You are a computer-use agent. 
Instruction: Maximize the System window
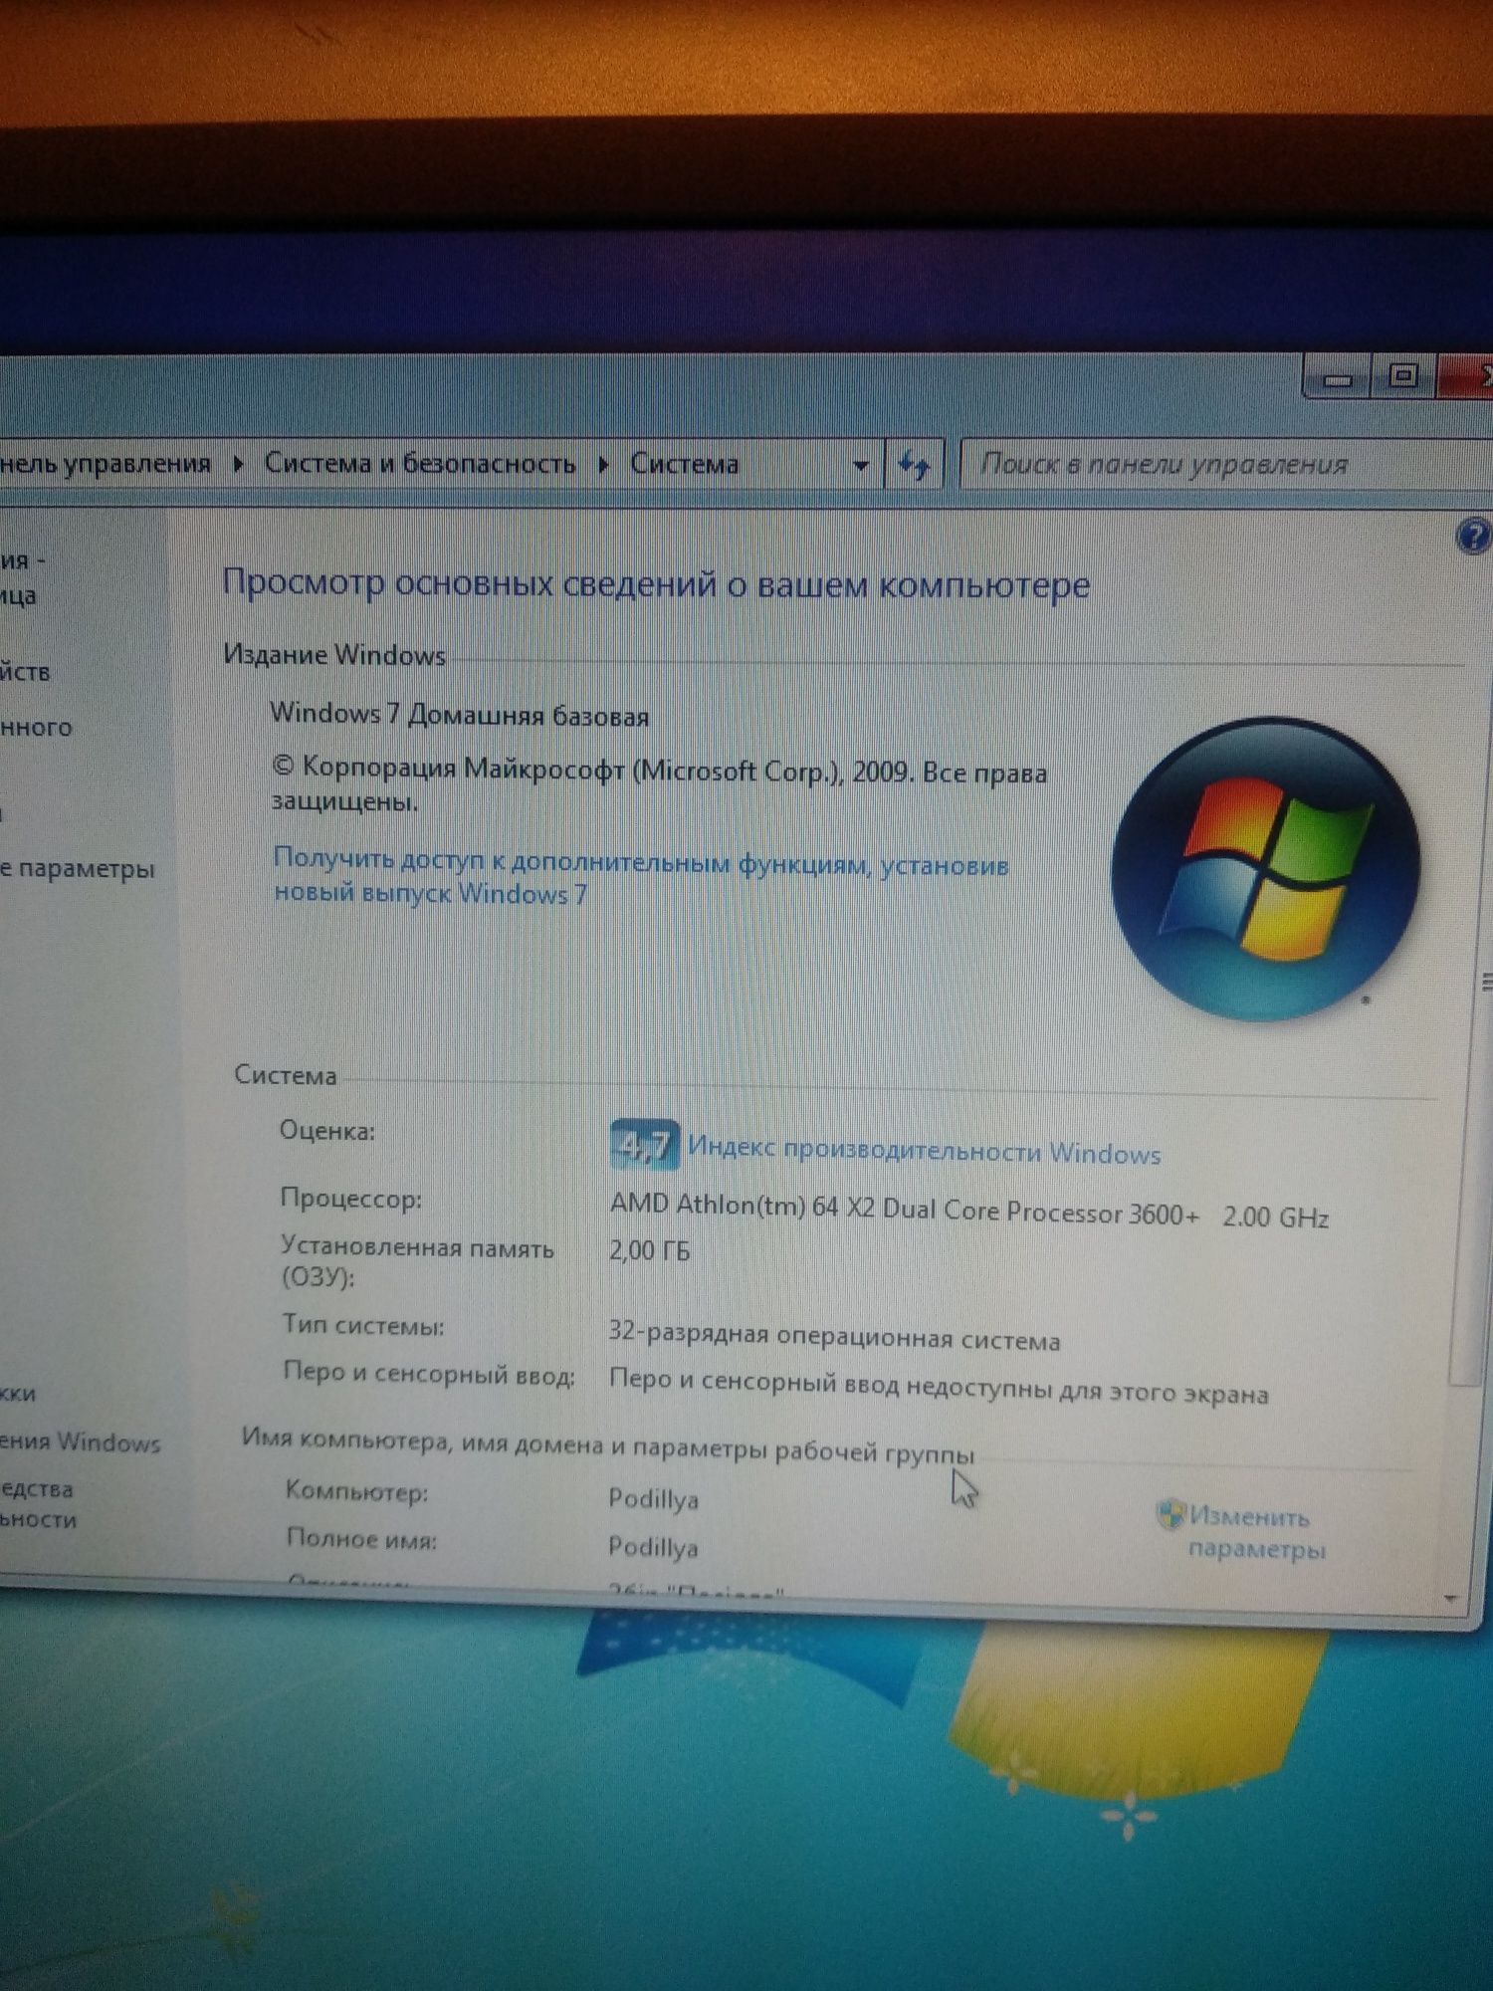click(1403, 376)
